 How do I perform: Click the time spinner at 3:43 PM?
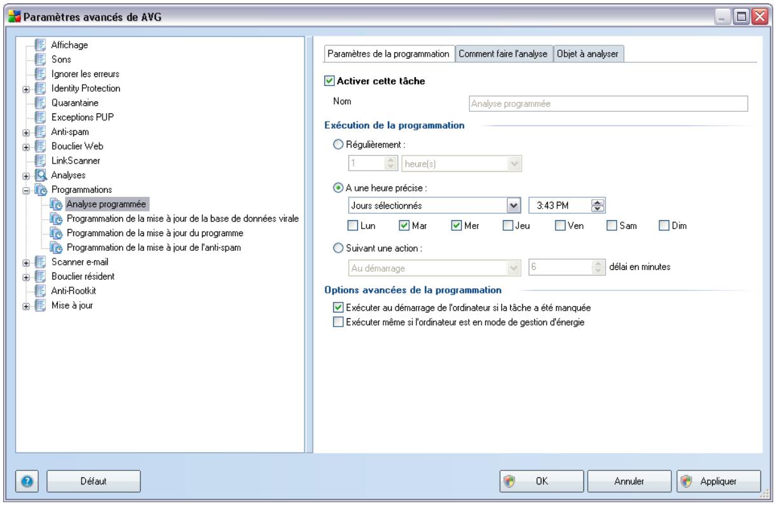point(598,205)
